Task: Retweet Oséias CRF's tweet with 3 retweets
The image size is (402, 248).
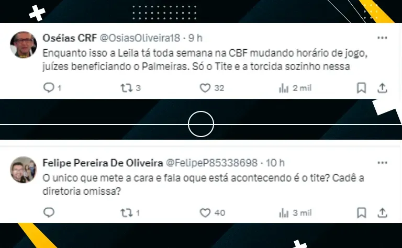Action: point(127,88)
